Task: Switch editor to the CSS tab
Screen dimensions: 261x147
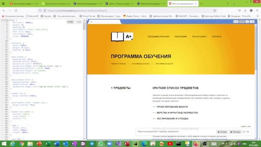Action: point(79,22)
